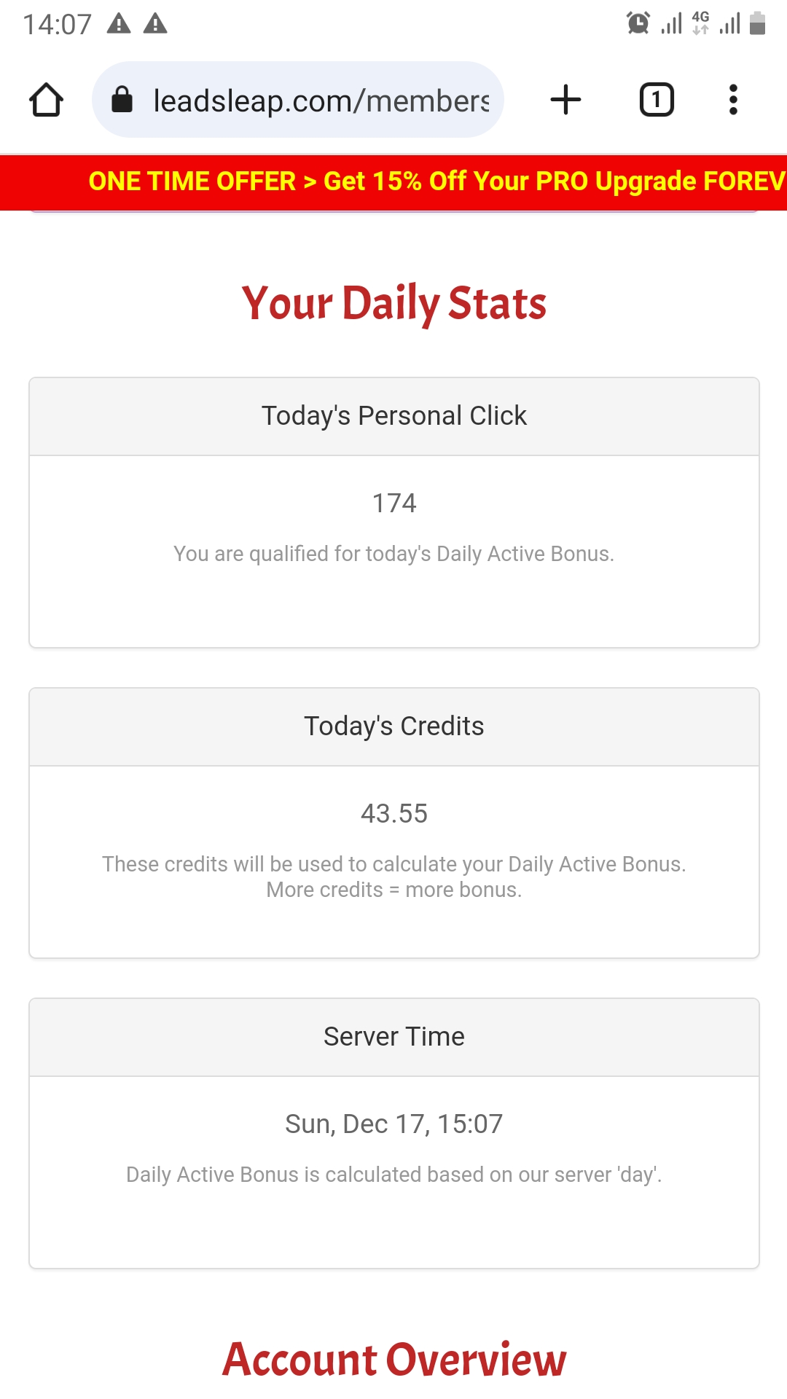Open the tab switcher showing 1 tab
Viewport: 787px width, 1399px height.
[x=657, y=100]
